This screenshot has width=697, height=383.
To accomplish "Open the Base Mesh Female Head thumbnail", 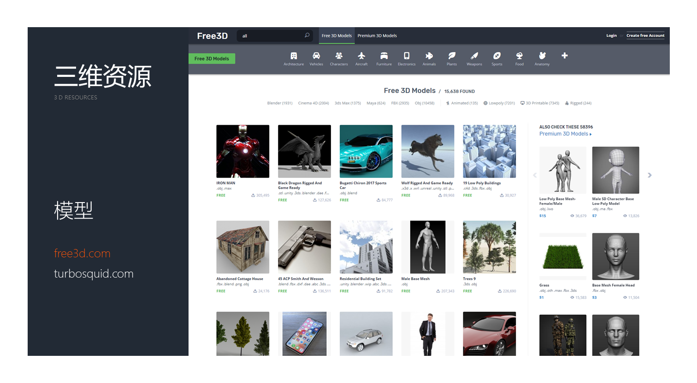I will point(616,256).
